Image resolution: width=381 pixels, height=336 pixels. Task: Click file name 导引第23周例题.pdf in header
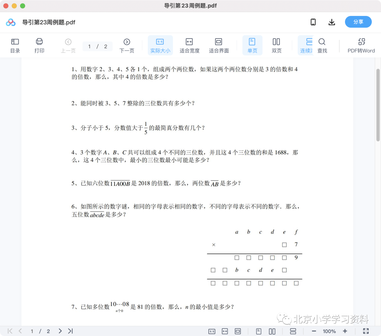point(49,22)
